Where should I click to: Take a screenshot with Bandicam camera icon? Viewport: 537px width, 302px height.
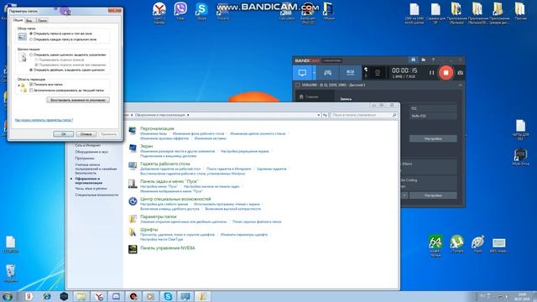[x=460, y=73]
